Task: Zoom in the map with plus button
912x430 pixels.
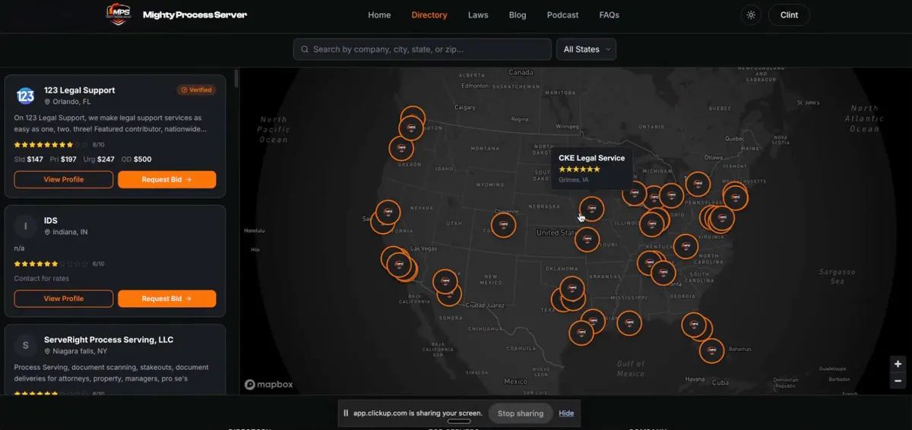Action: point(898,364)
